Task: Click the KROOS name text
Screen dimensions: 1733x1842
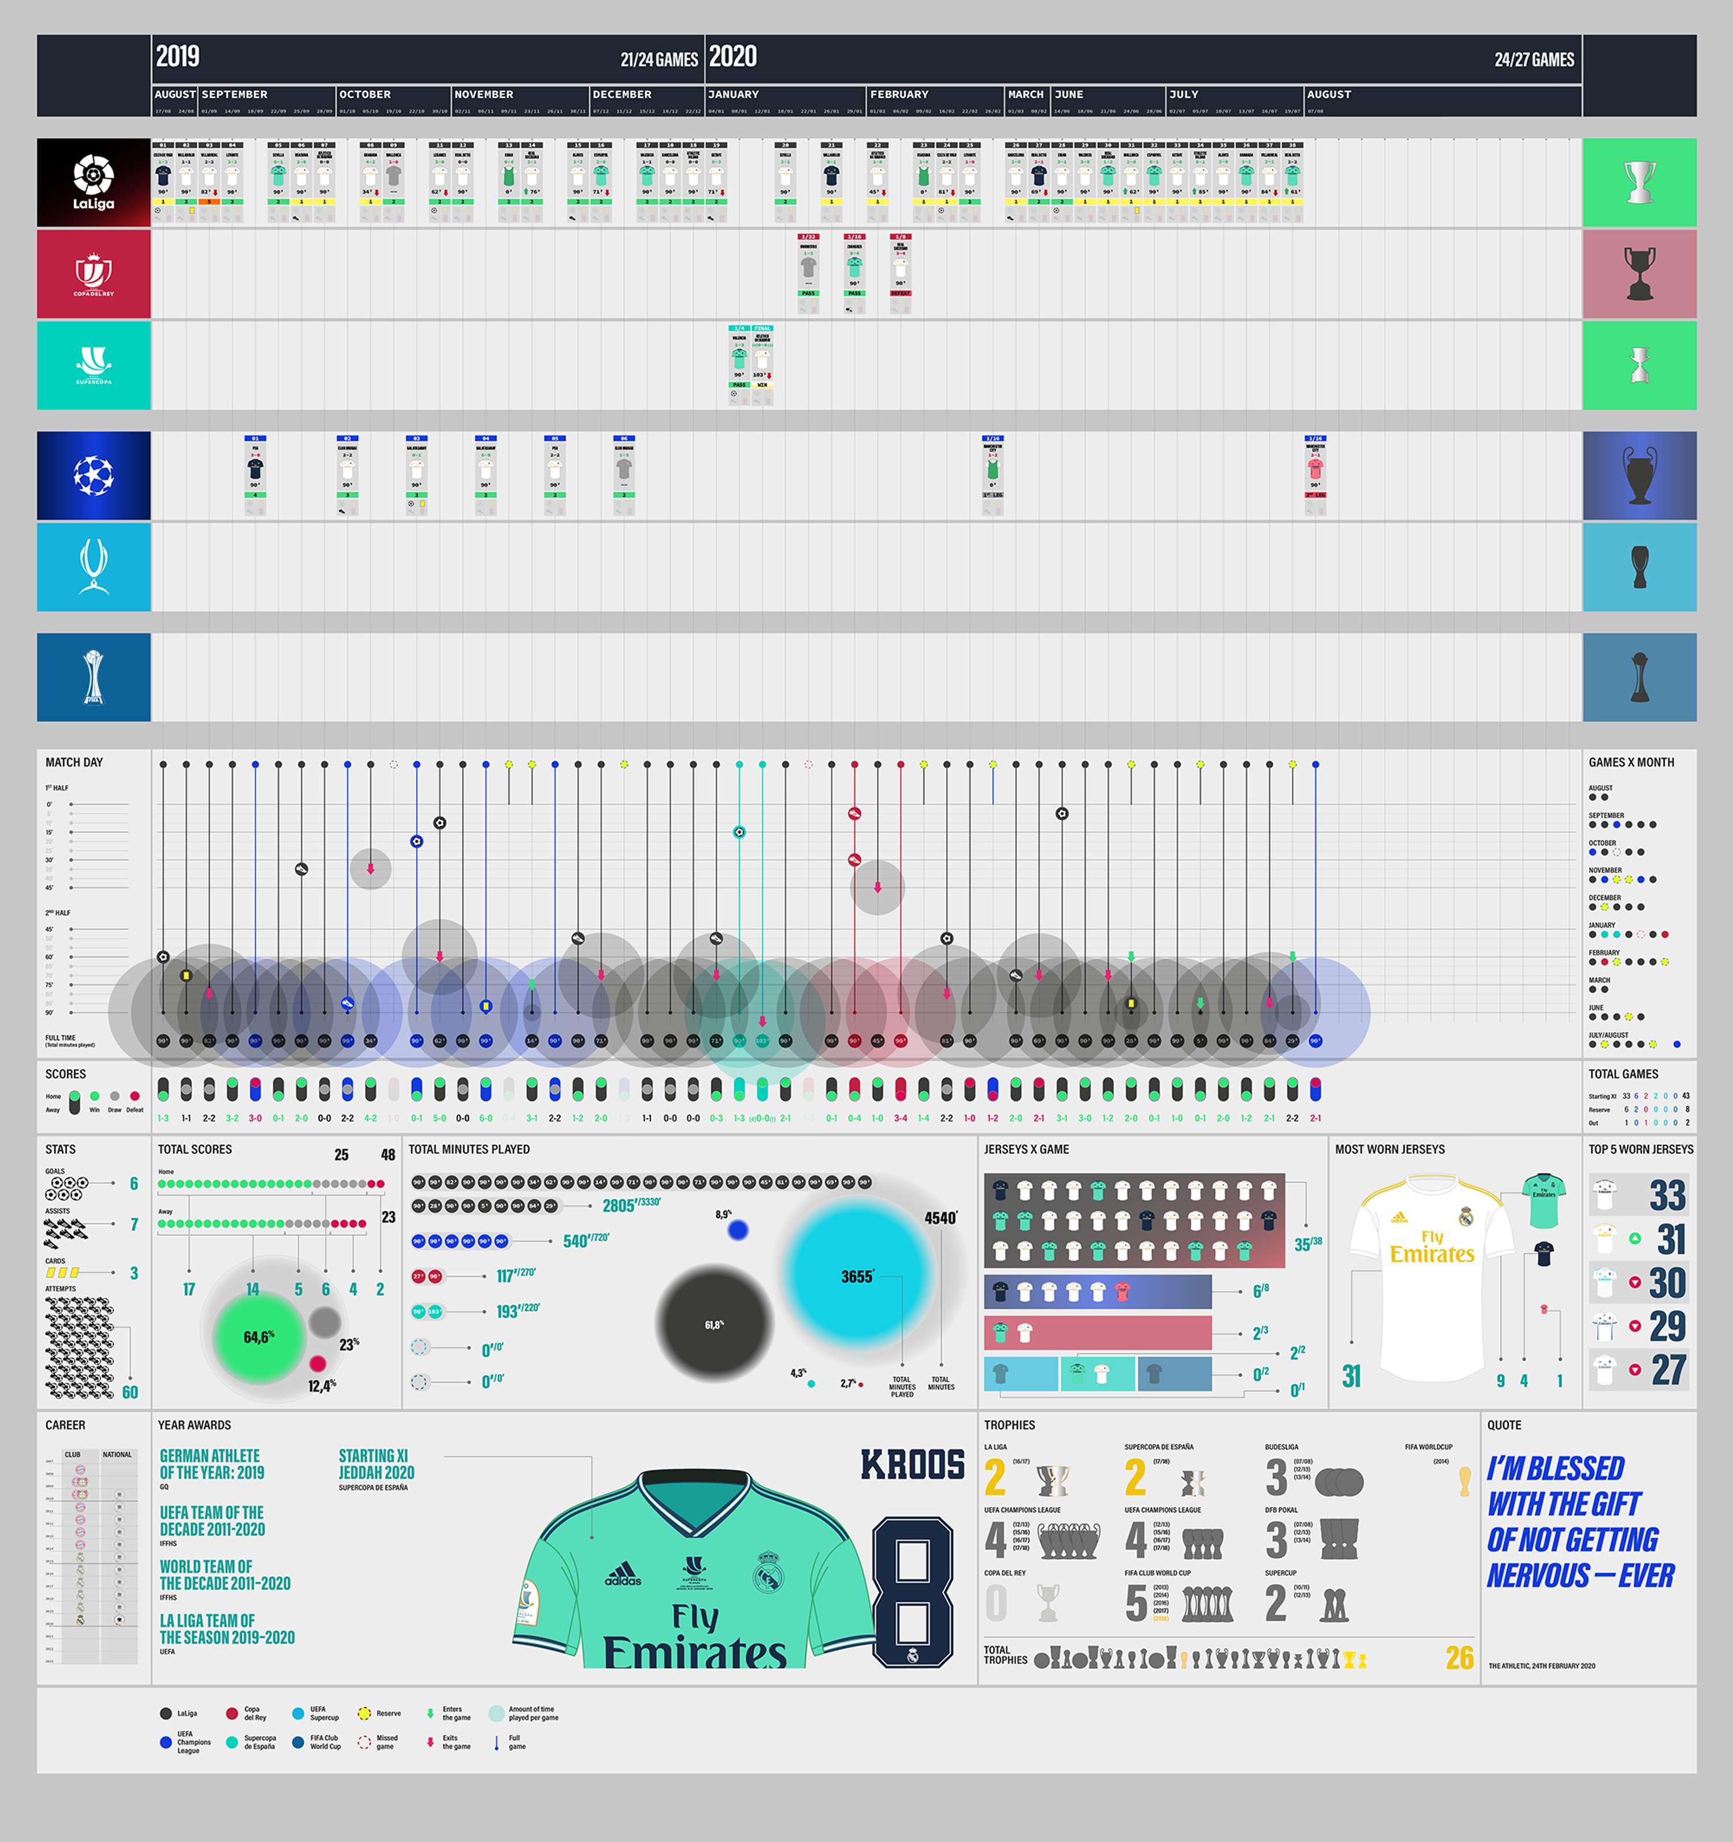Action: tap(913, 1465)
